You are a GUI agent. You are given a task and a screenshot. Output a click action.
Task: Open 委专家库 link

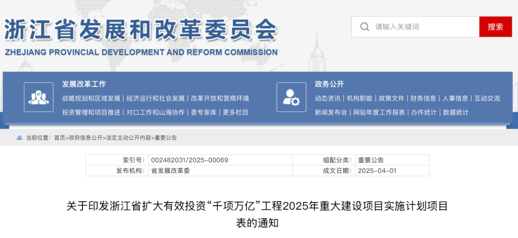(x=204, y=113)
